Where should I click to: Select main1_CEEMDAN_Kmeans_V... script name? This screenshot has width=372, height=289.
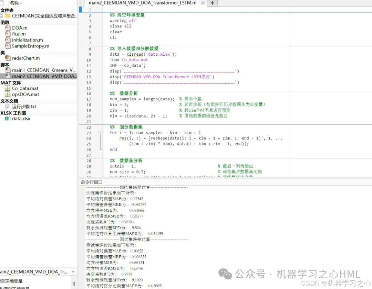coord(44,70)
